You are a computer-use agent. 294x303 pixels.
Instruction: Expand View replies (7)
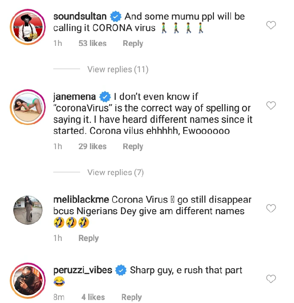coord(115,172)
